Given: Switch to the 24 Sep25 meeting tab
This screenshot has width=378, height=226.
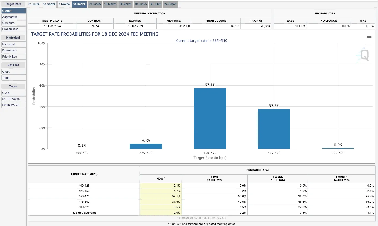Looking at the screenshot, I should 171,4.
